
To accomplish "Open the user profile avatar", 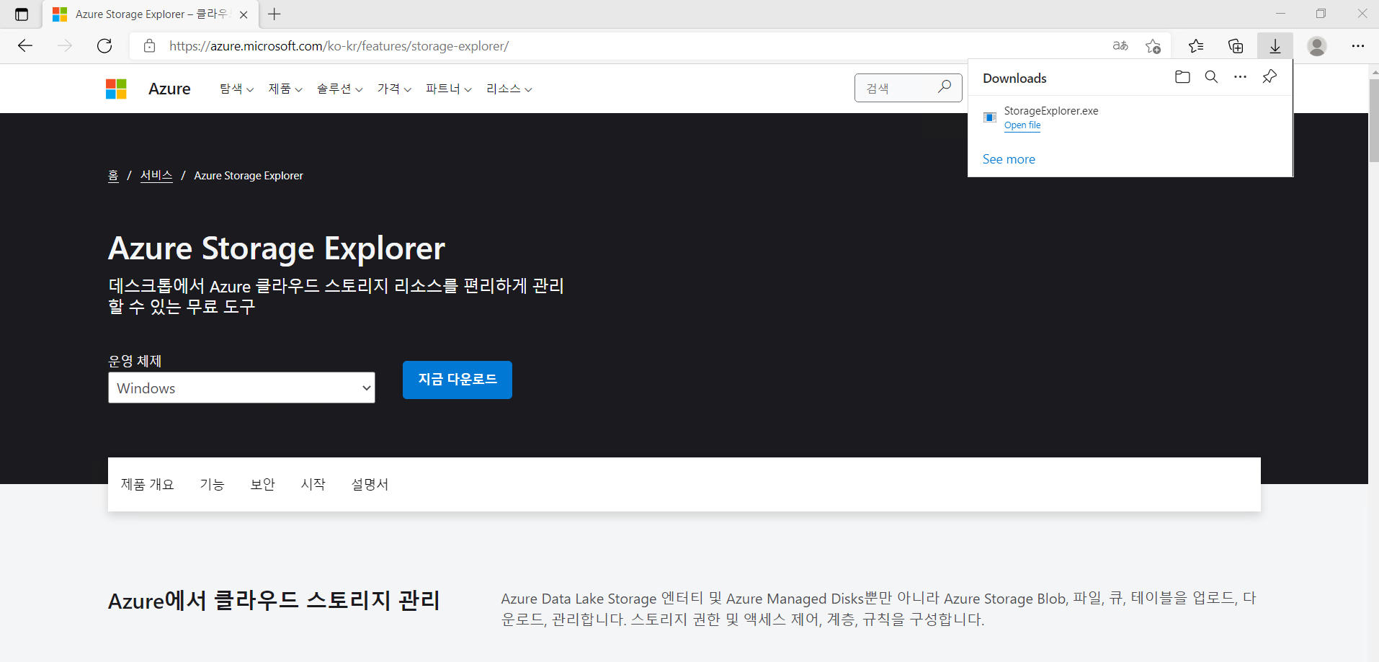I will 1317,46.
